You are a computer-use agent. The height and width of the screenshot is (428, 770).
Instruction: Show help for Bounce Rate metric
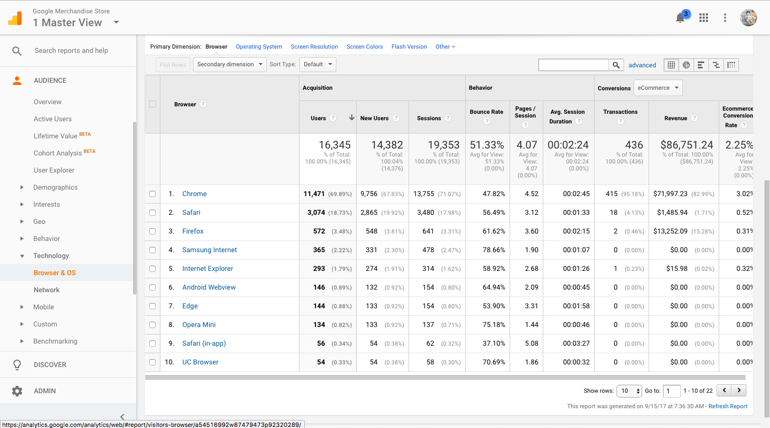[x=487, y=121]
